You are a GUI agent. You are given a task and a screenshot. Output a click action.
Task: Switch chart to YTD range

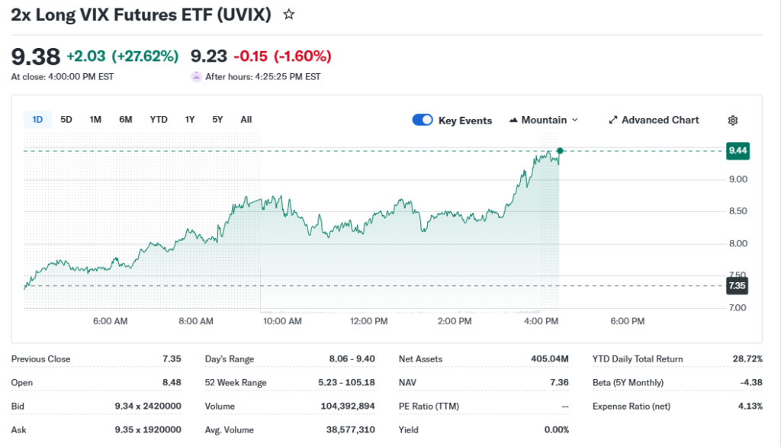coord(159,120)
